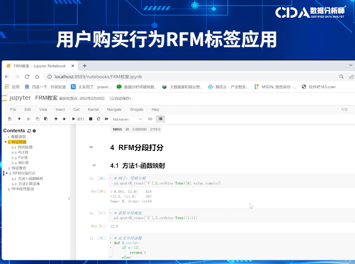The image size is (355, 264).
Task: Close the FRM教案 Jupyter Notebook tab
Action: click(x=73, y=66)
